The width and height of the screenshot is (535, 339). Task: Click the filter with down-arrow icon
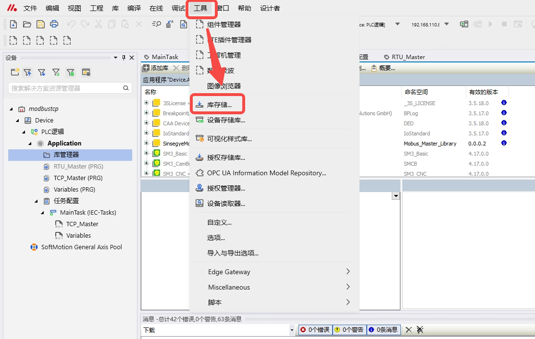coord(42,72)
